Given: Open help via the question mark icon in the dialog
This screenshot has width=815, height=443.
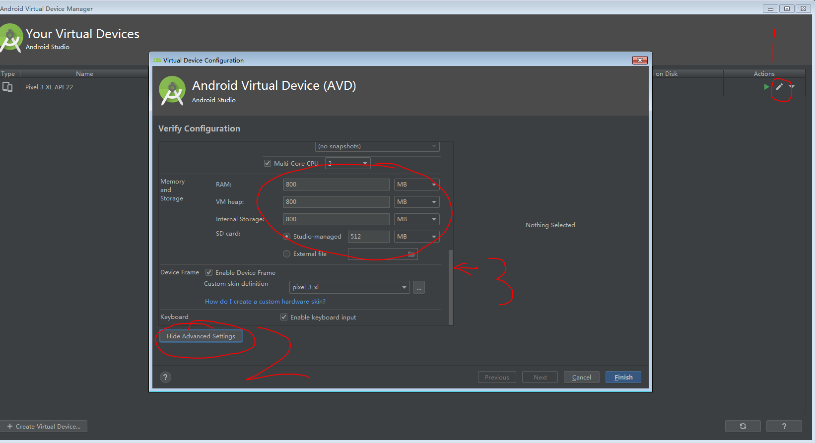Looking at the screenshot, I should pos(165,377).
